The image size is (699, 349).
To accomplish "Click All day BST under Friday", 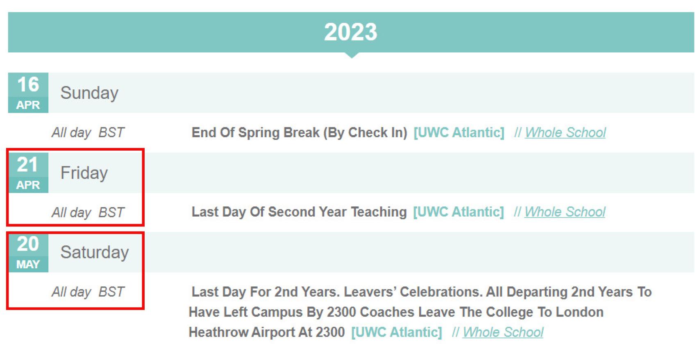I will 88,213.
